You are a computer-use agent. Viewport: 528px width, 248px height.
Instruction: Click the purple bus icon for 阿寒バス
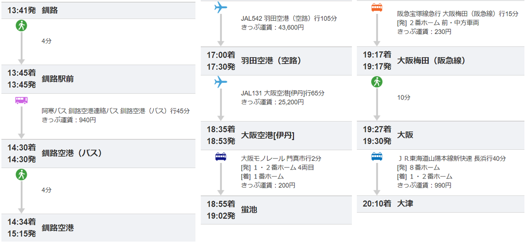coord(21,100)
